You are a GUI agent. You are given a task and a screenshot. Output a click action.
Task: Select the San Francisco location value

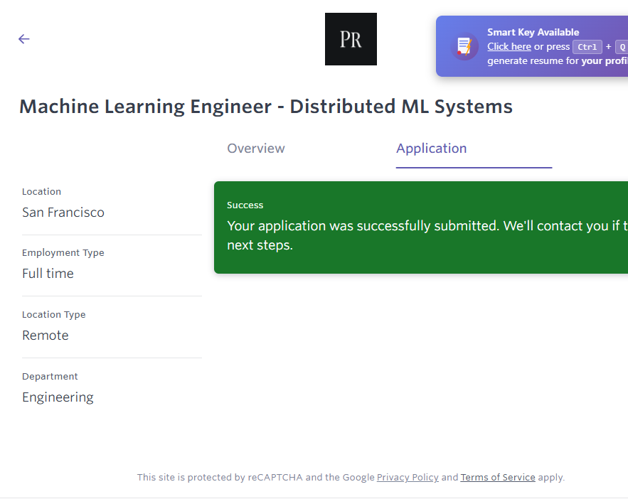click(63, 213)
